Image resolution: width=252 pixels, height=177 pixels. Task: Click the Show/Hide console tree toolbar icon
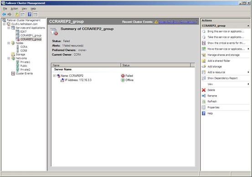coord(23,15)
